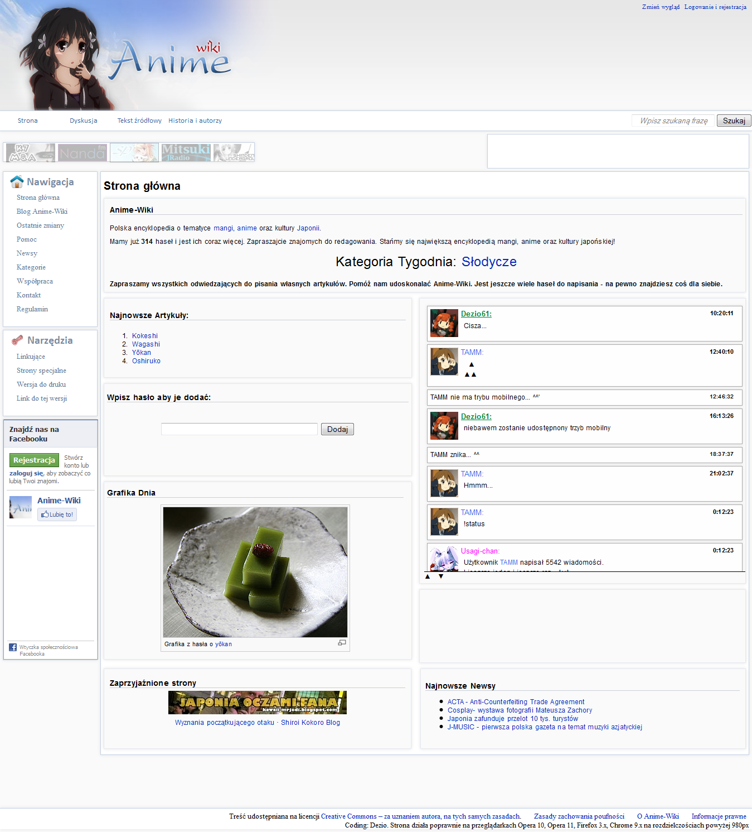The width and height of the screenshot is (752, 832).
Task: Open the Shiroi Kokoro Blog link
Action: point(310,723)
